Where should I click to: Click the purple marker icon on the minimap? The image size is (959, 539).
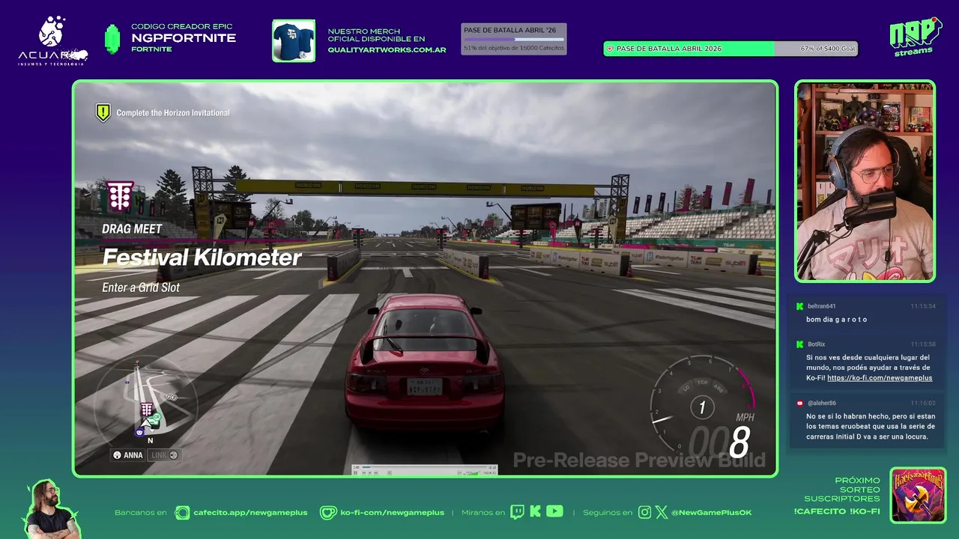(x=139, y=432)
